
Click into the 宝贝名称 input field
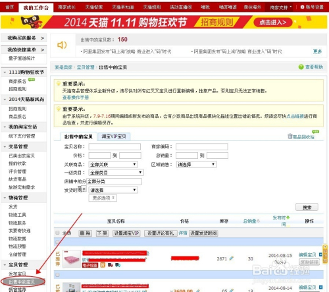pos(114,146)
